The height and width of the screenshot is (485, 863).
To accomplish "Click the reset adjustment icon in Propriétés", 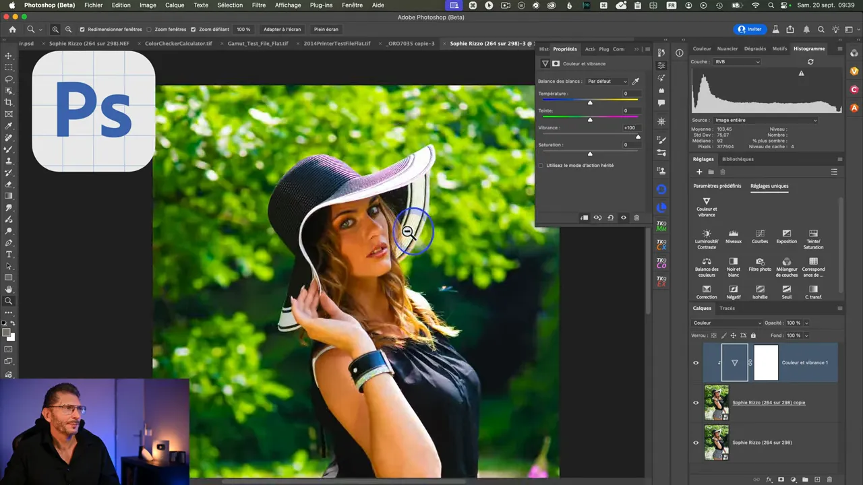I will [x=610, y=218].
